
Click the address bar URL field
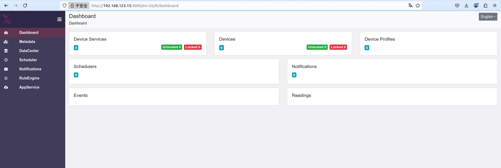(235, 5)
